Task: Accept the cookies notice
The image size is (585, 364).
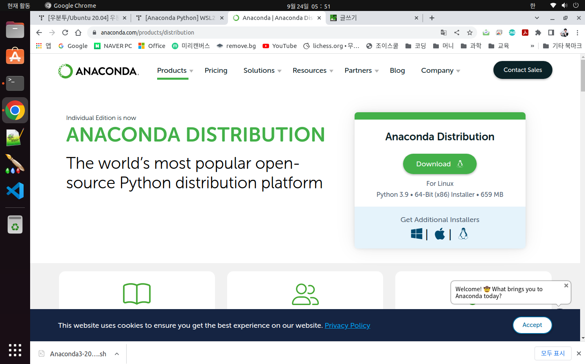Action: pos(532,325)
